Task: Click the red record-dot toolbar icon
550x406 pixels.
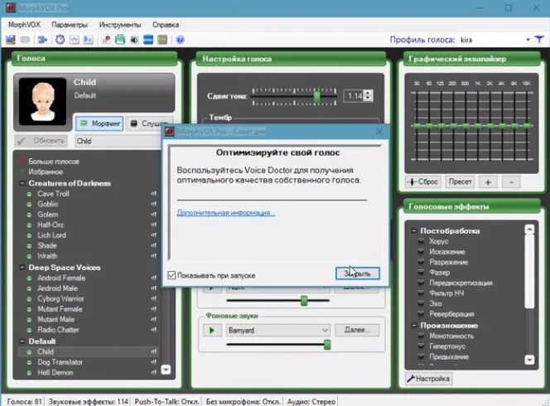Action: click(x=106, y=40)
